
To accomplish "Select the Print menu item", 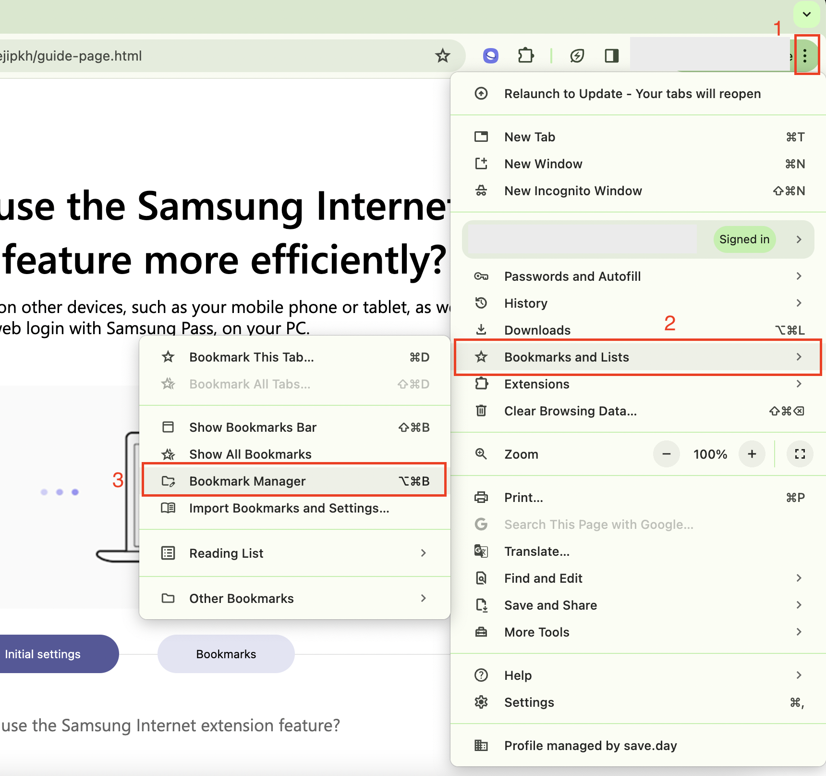I will (x=638, y=497).
